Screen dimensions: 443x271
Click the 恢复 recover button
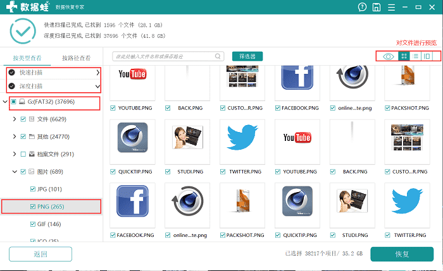(401, 254)
